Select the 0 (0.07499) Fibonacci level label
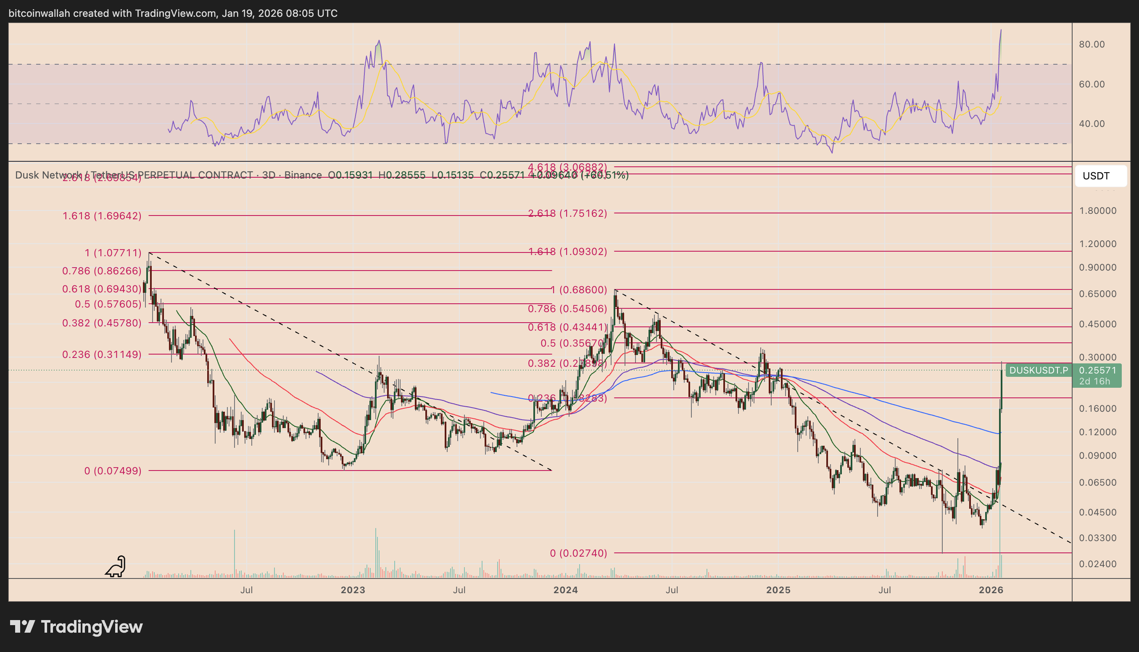Viewport: 1139px width, 652px height. [113, 471]
